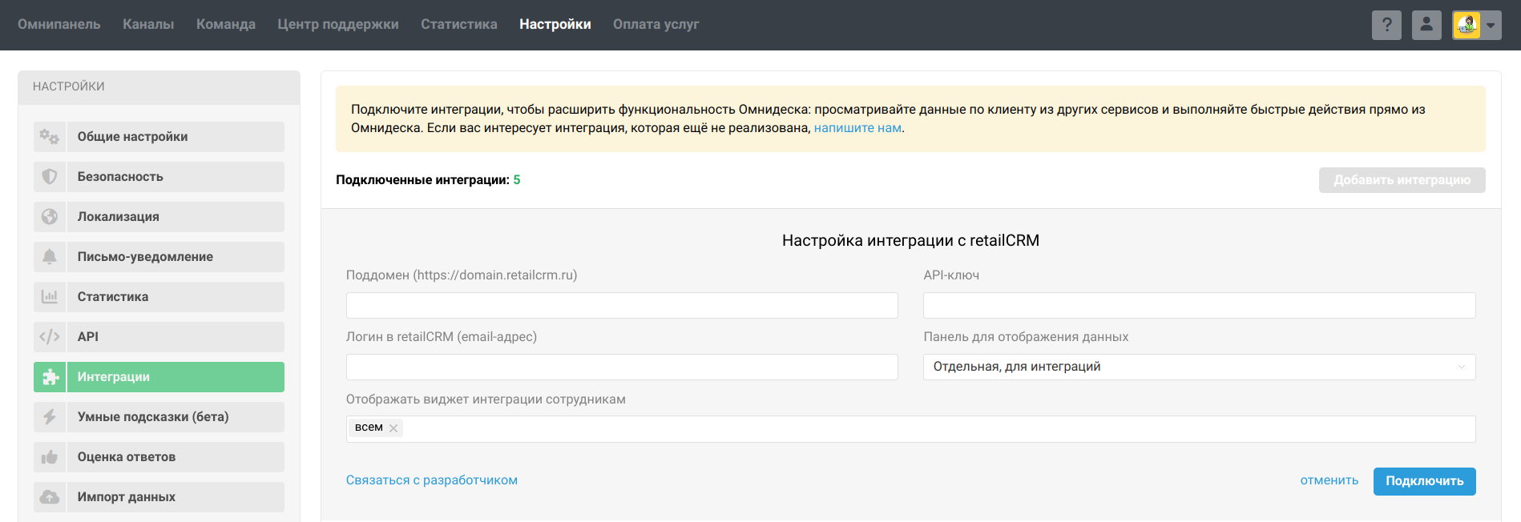This screenshot has height=522, width=1521.
Task: Click the Подключить button
Action: pyautogui.click(x=1424, y=481)
